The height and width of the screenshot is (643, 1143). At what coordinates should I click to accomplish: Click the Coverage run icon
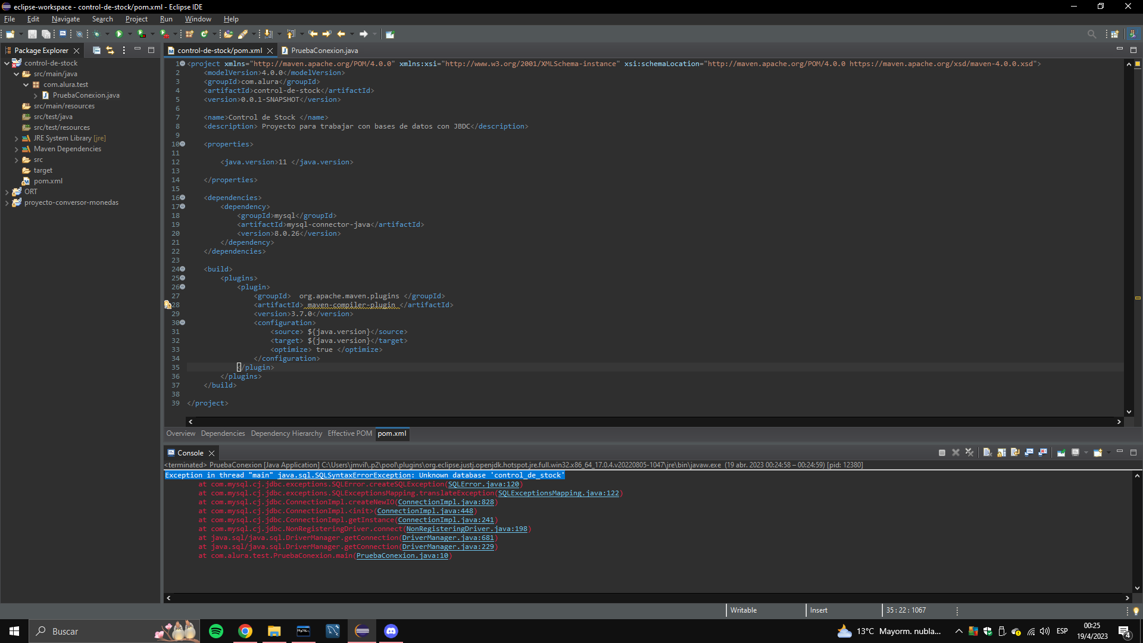click(x=141, y=34)
